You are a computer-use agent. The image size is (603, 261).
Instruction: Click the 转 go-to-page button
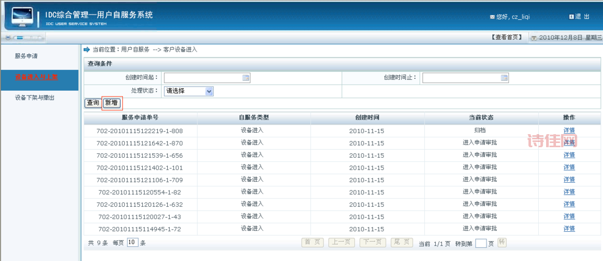(x=502, y=242)
